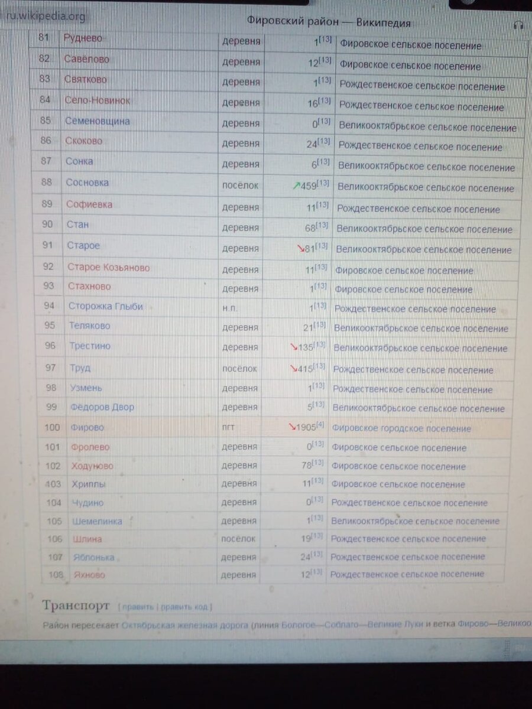532x709 pixels.
Task: Open the Стахново link
Action: click(x=89, y=287)
